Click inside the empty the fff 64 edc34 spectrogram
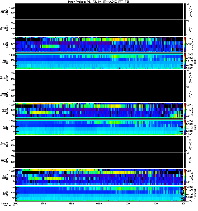Screen dimensions: 198x211 point(99,144)
